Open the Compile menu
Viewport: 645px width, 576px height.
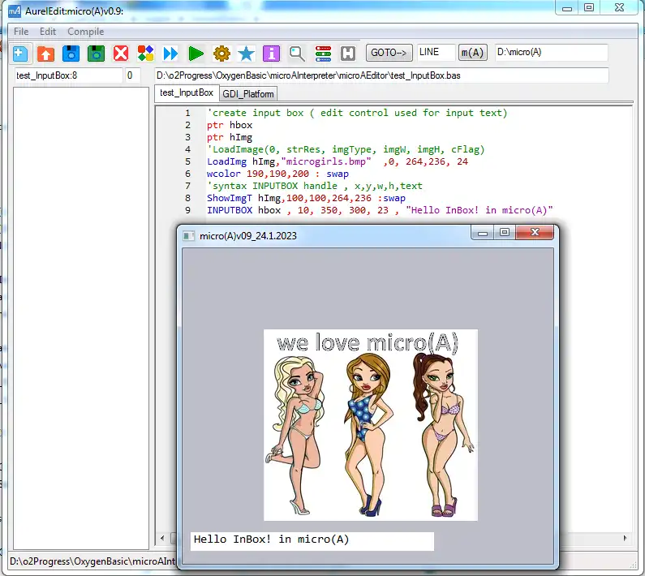point(85,32)
